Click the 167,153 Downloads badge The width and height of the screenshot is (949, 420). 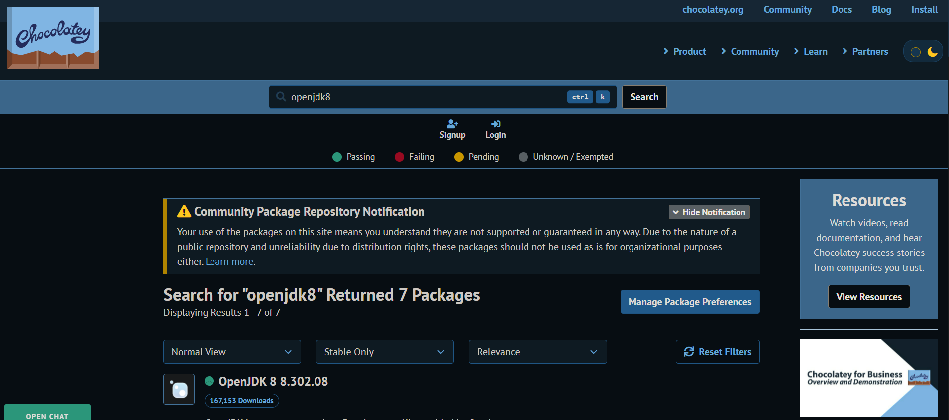241,400
